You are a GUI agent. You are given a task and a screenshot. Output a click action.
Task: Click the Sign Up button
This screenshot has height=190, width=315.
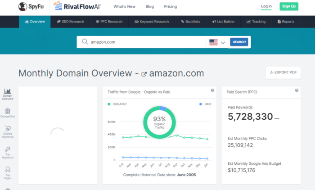click(289, 6)
